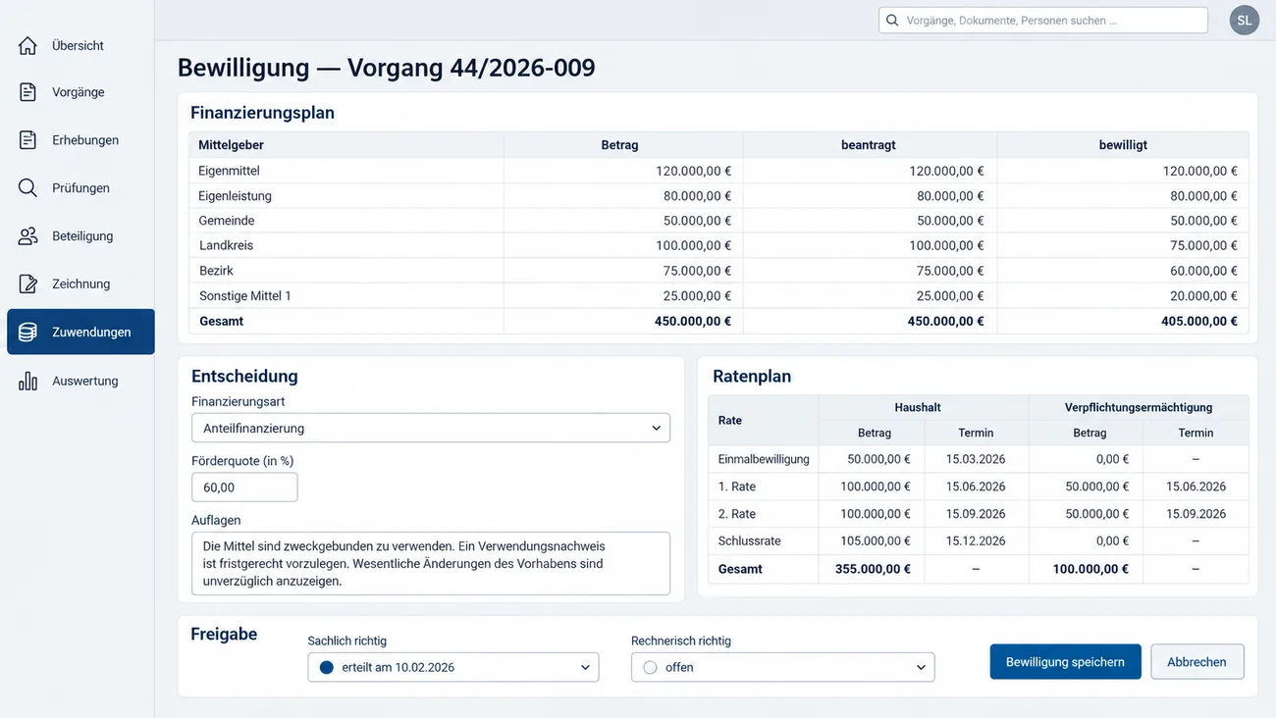Click the search magnifier icon in search box
The height and width of the screenshot is (718, 1276).
pos(892,20)
